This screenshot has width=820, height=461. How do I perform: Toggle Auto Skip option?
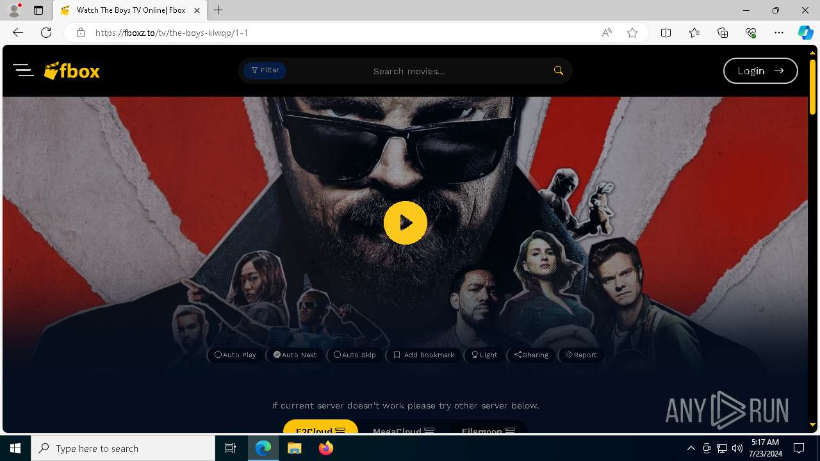[x=355, y=355]
